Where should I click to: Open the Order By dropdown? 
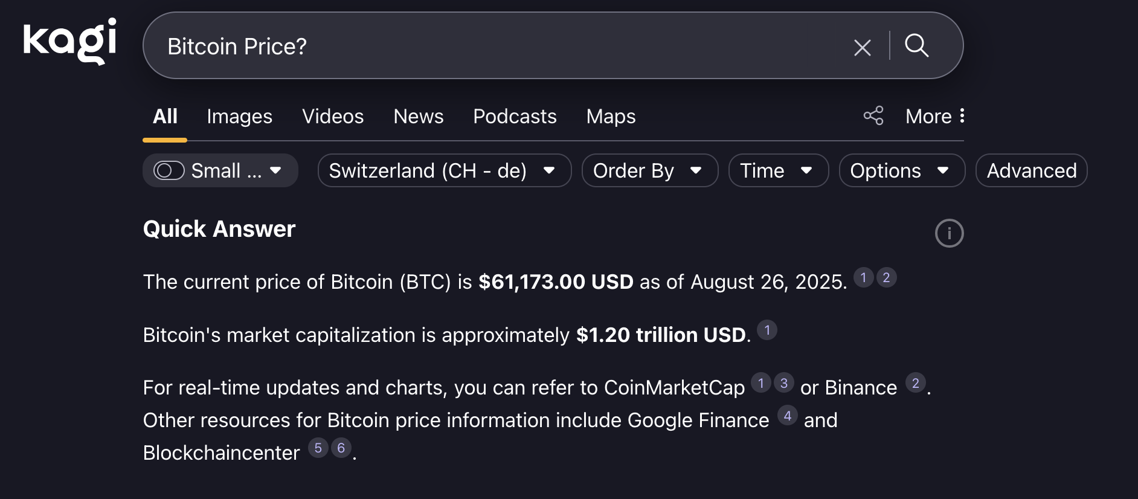point(649,170)
